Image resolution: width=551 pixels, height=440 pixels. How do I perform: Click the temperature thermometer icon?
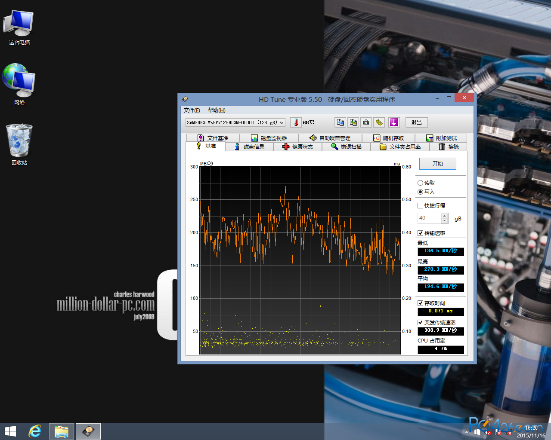(296, 122)
